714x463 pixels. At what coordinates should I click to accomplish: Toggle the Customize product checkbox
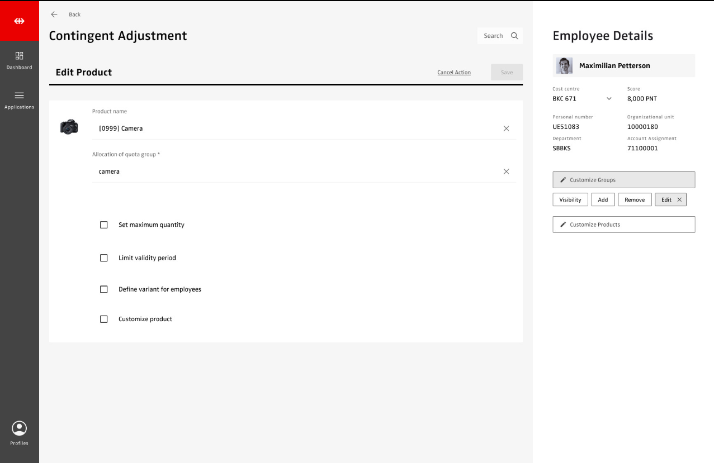(103, 319)
